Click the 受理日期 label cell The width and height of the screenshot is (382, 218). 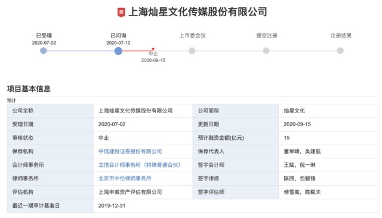(50, 124)
